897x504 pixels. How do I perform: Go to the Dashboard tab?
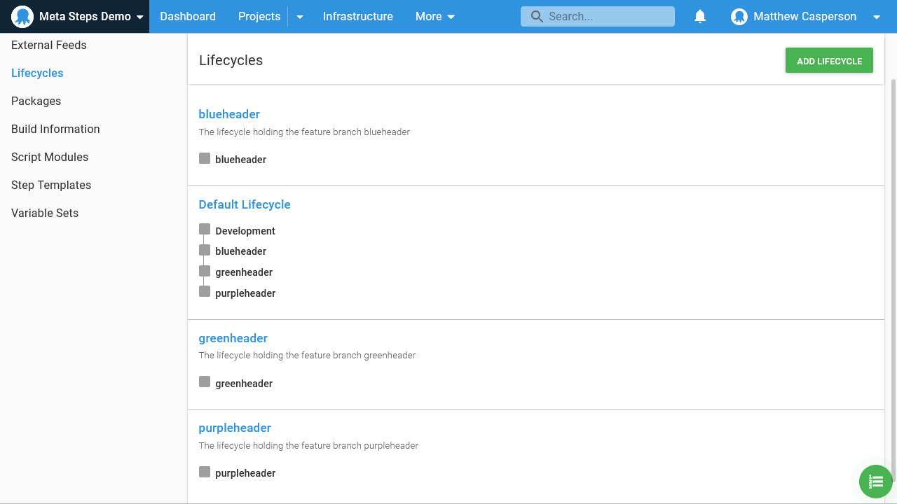[188, 17]
